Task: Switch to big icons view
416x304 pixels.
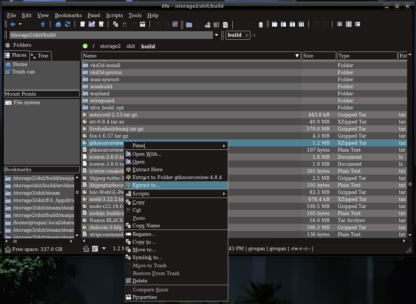Action: 340,24
